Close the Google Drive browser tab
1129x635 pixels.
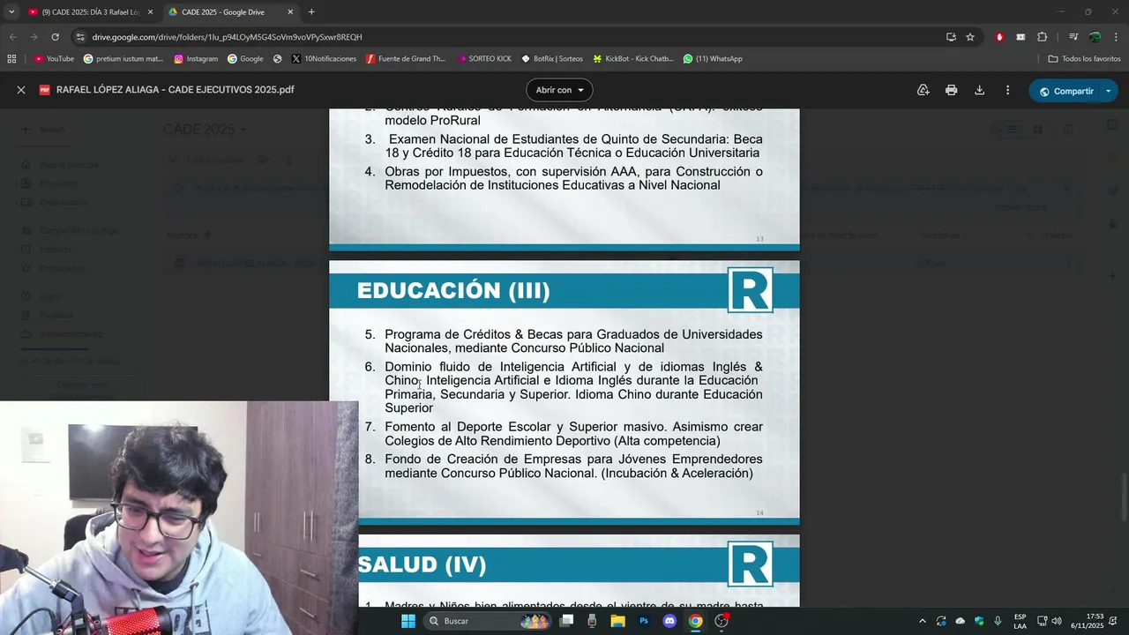291,11
